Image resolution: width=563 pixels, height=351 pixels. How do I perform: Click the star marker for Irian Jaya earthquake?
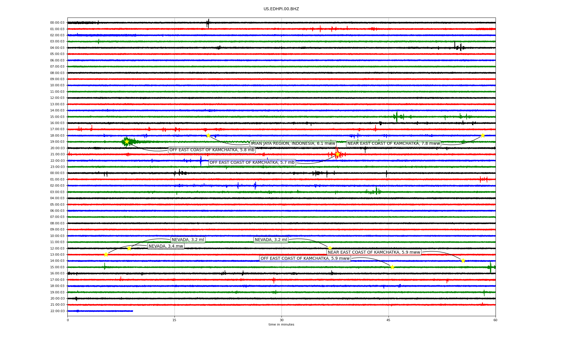208,135
